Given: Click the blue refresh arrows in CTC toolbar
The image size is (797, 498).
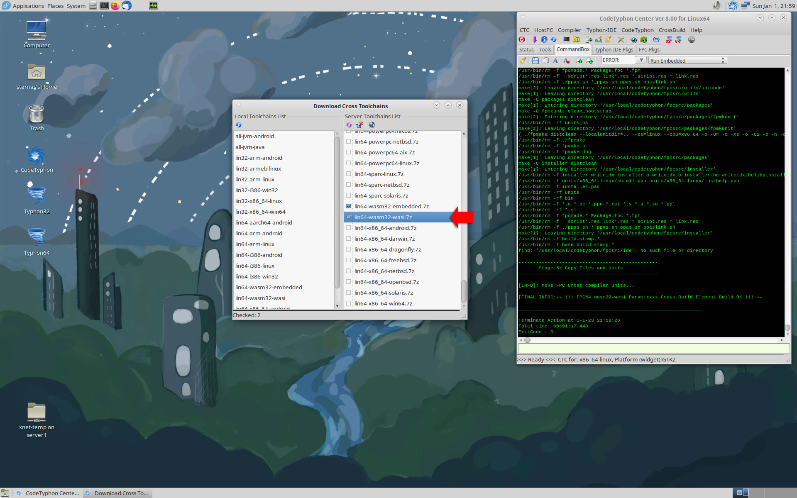Looking at the screenshot, I should click(554, 40).
